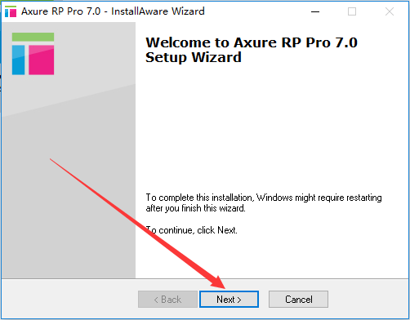Click the blue bar of Axure logo
Viewport: 410px width, 320px height.
click(18, 60)
